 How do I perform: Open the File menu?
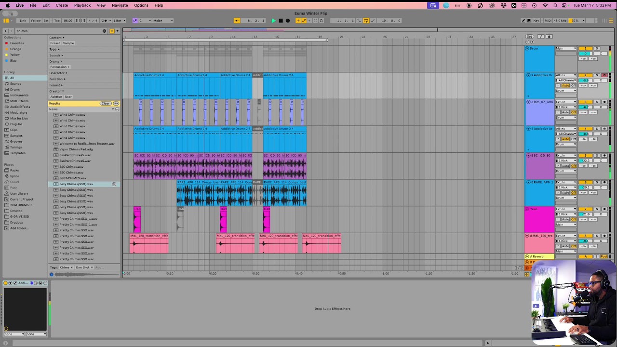tap(33, 5)
